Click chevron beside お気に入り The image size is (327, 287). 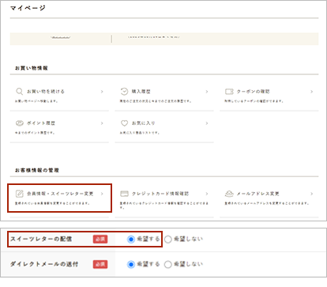207,123
